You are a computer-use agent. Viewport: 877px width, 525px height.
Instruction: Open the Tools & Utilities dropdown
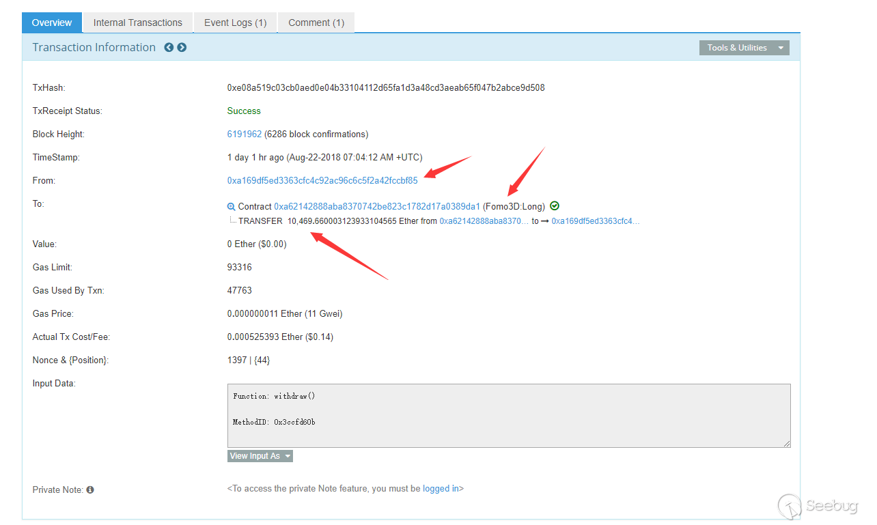click(744, 48)
